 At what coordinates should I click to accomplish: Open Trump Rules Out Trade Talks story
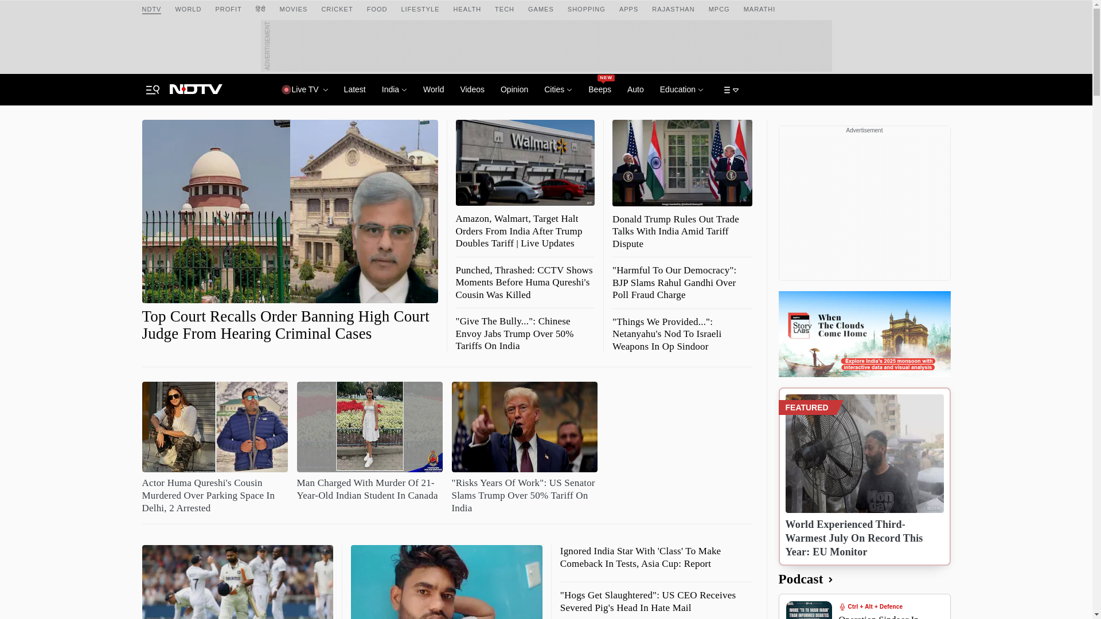[x=676, y=232]
